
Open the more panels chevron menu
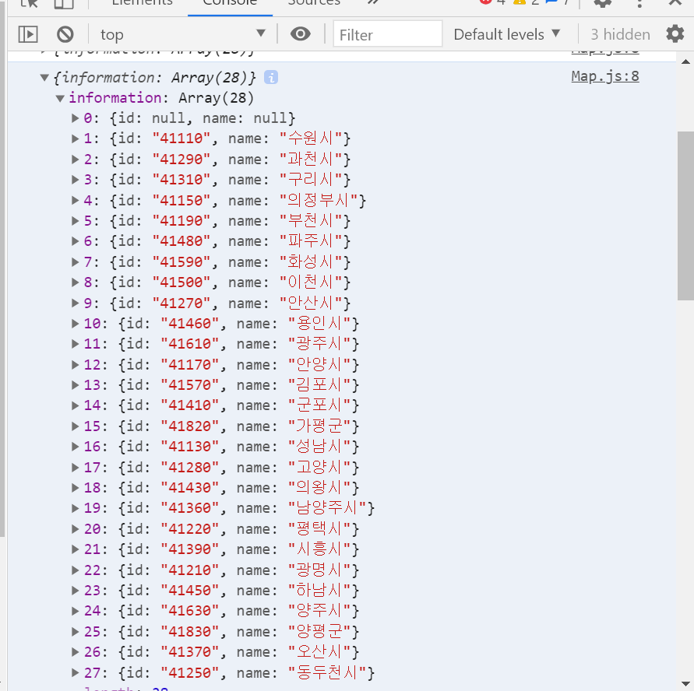coord(372,4)
